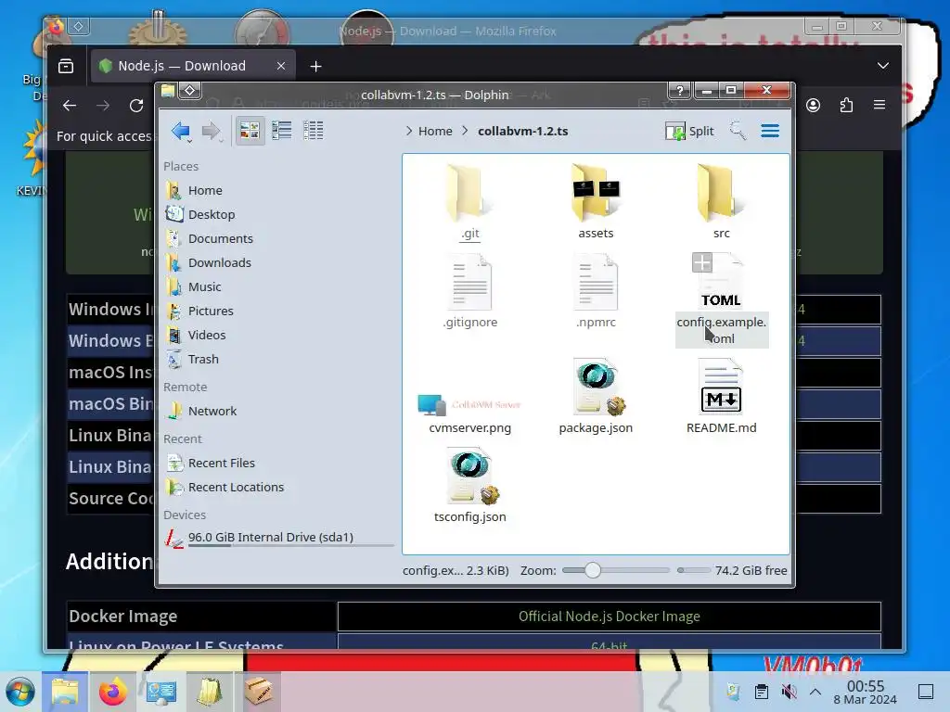This screenshot has width=950, height=712.
Task: Open a new tab in Firefox
Action: pos(315,66)
